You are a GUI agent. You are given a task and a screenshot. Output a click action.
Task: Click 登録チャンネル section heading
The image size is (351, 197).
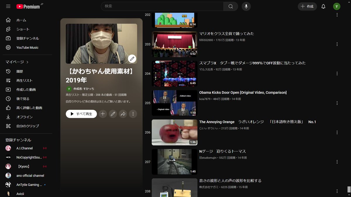(x=18, y=140)
